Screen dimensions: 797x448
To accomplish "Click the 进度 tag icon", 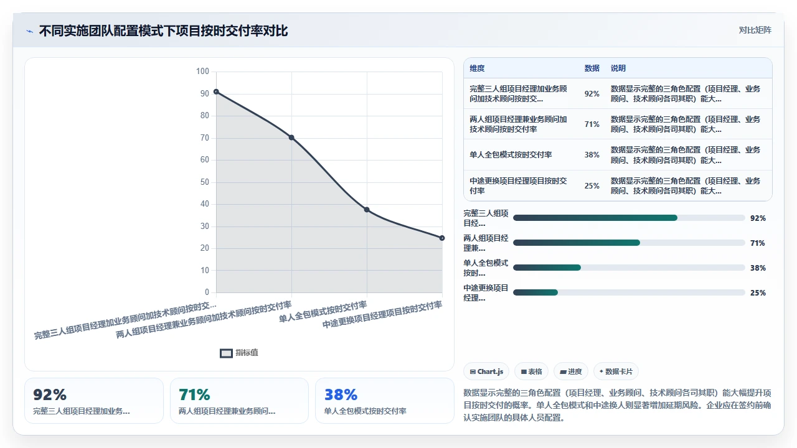I will [x=563, y=371].
